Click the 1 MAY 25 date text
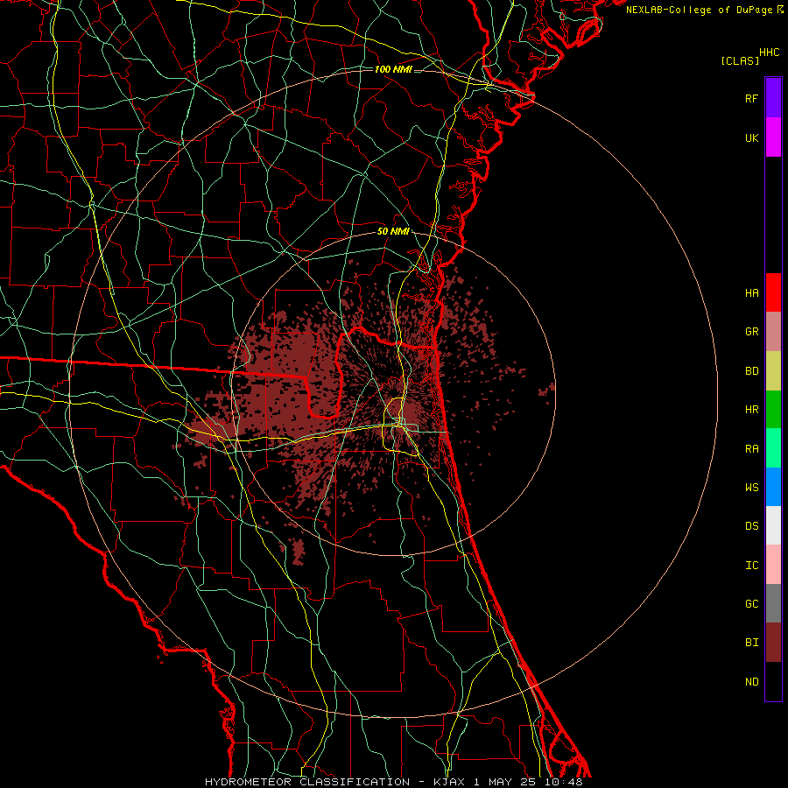788x788 pixels. (x=505, y=782)
